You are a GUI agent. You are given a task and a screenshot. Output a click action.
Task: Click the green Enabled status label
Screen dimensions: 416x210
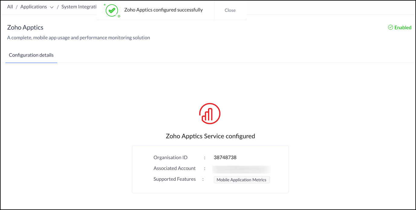pyautogui.click(x=403, y=27)
